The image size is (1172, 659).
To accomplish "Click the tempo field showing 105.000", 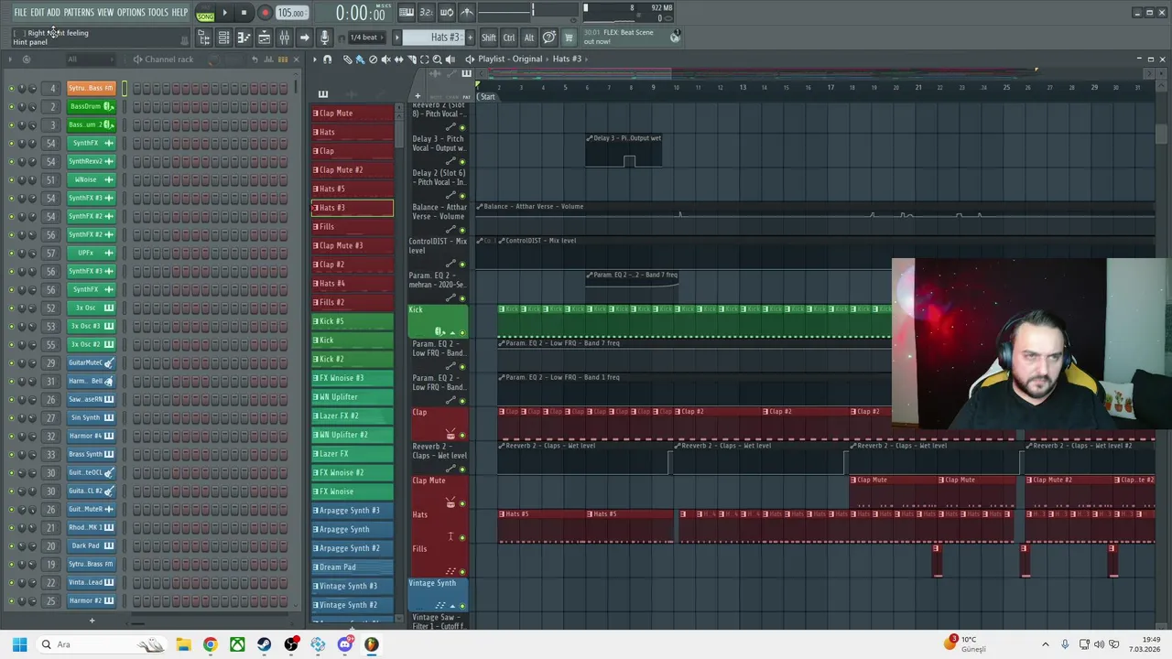I will [291, 13].
